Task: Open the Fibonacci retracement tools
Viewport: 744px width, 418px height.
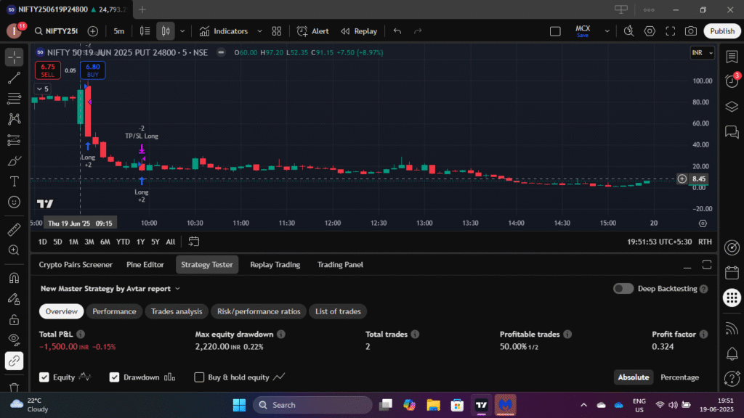Action: pos(15,99)
